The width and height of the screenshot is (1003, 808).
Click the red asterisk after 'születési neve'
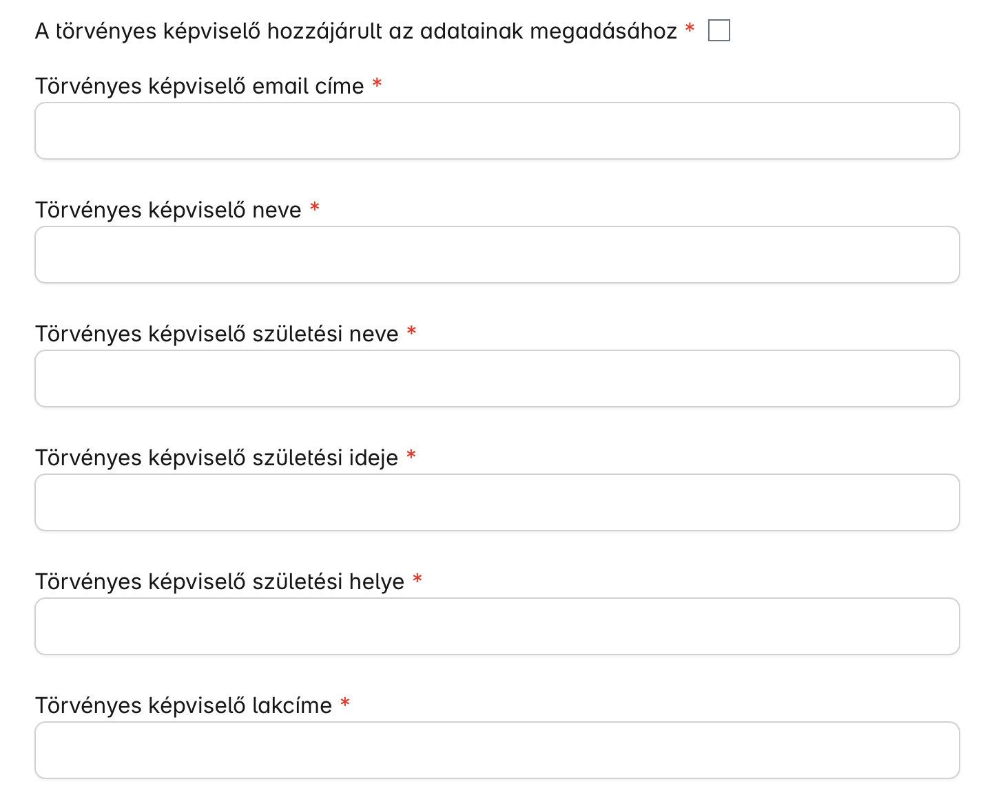click(411, 332)
